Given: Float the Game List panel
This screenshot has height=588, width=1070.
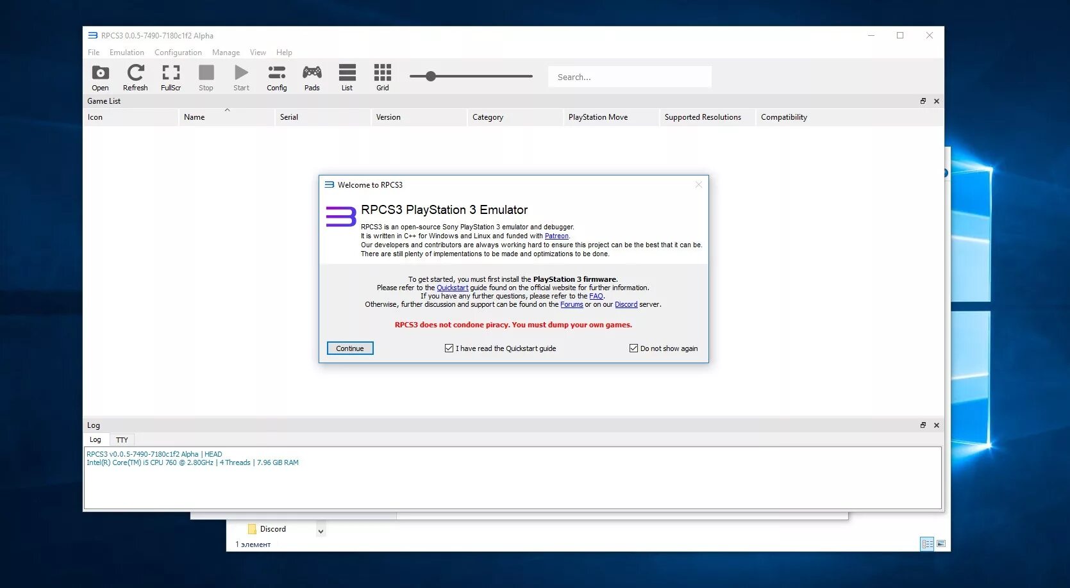Looking at the screenshot, I should pos(923,101).
